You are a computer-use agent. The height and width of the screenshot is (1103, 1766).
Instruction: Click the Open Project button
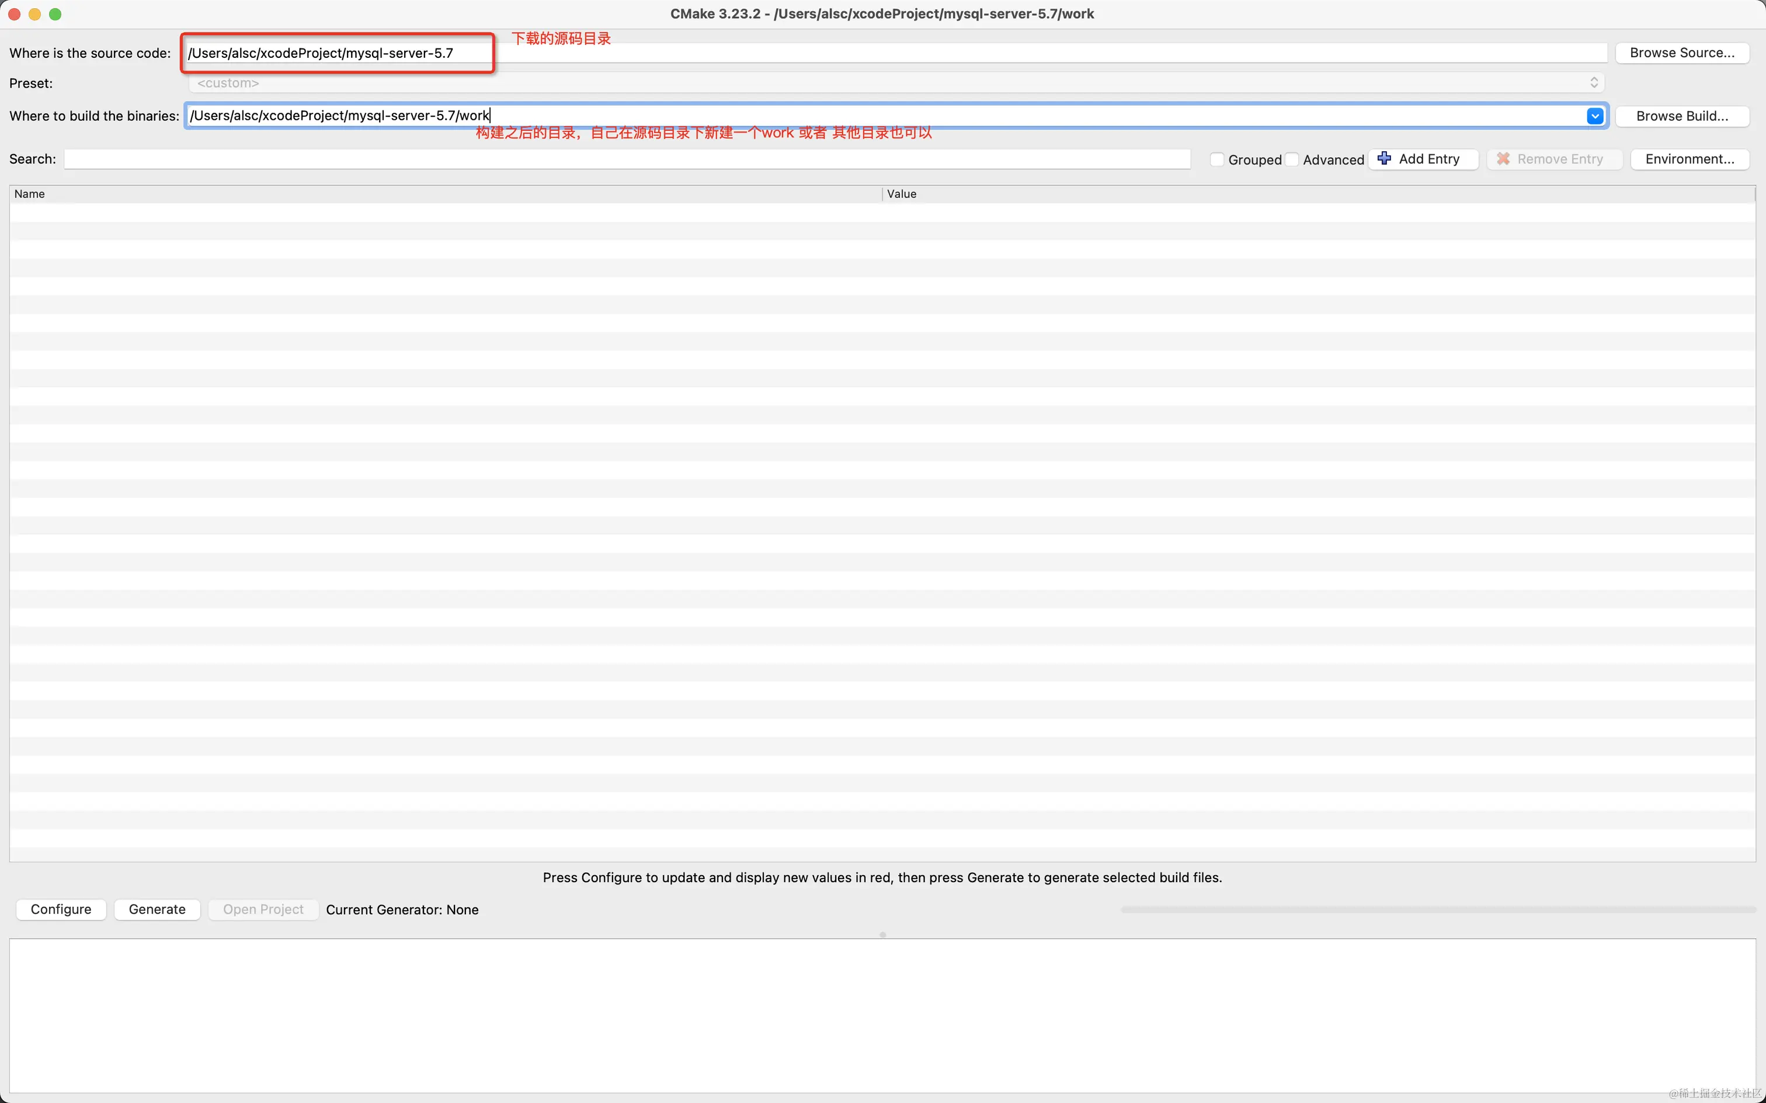pos(262,909)
